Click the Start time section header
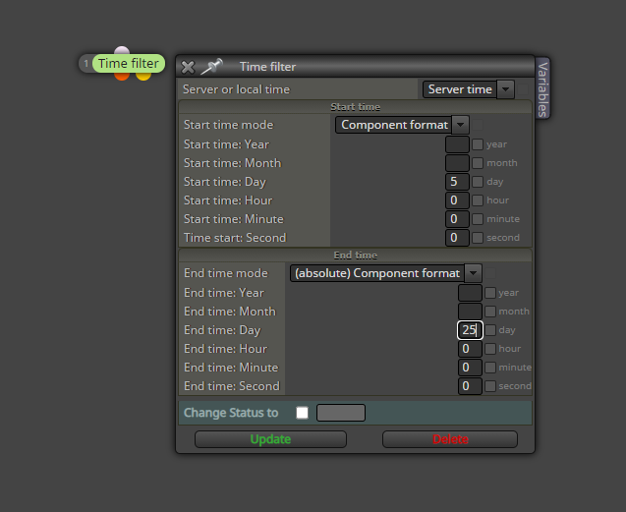 click(356, 107)
